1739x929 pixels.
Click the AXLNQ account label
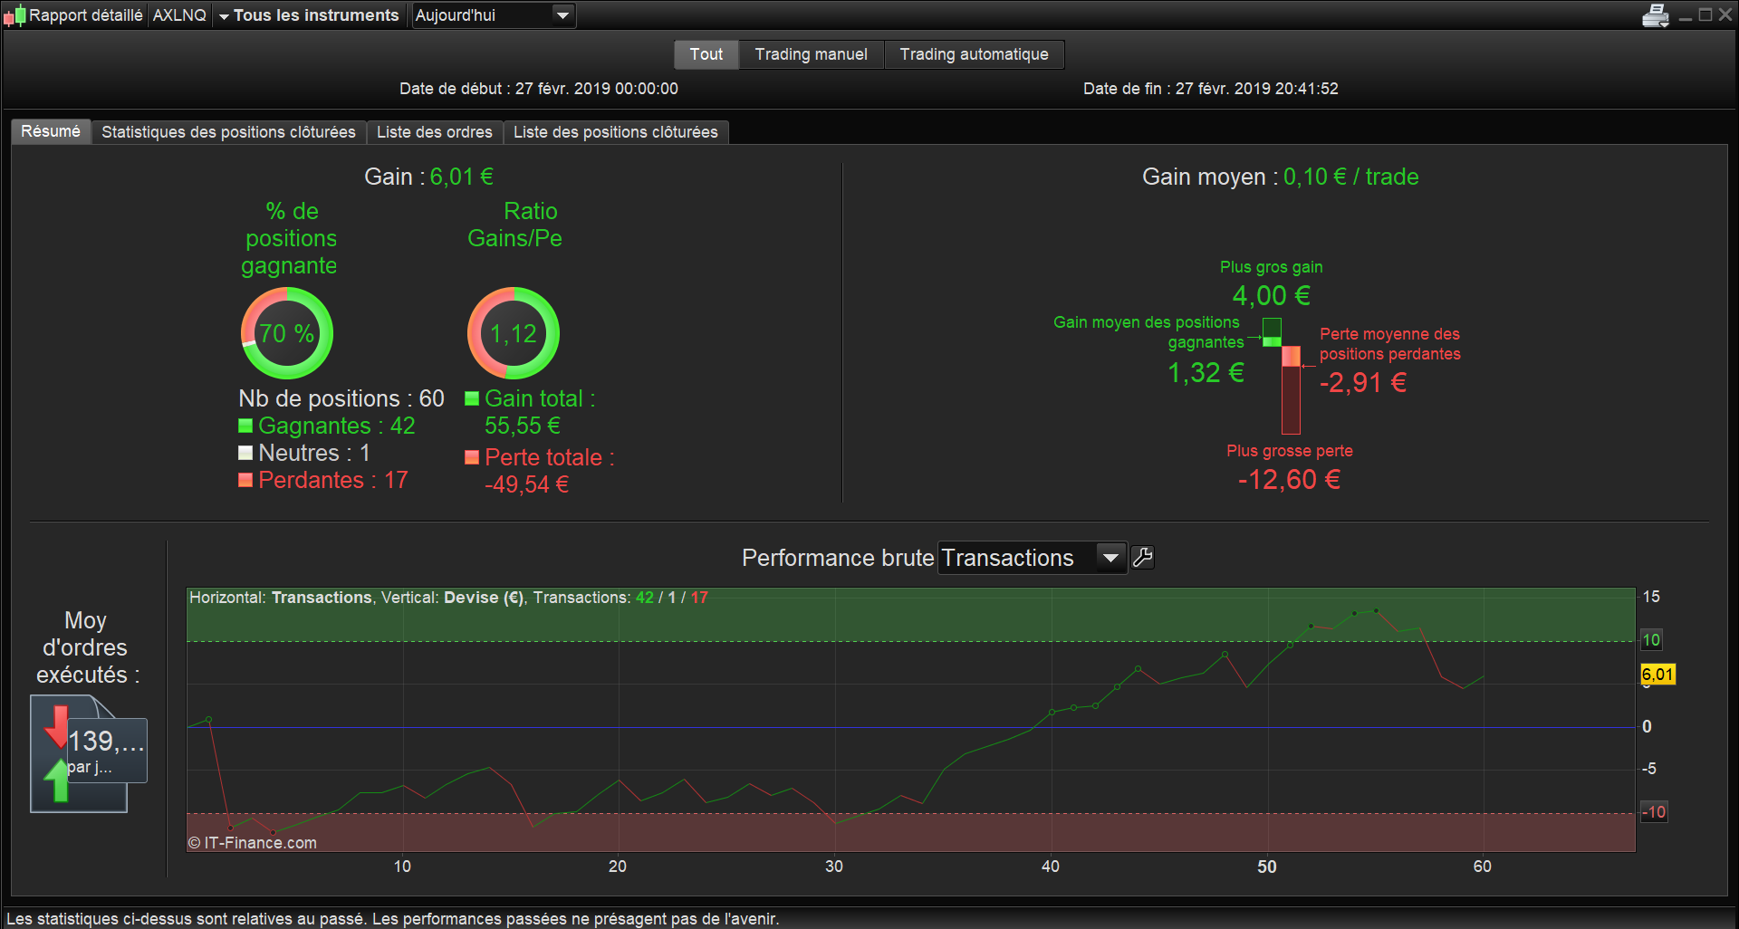[179, 15]
